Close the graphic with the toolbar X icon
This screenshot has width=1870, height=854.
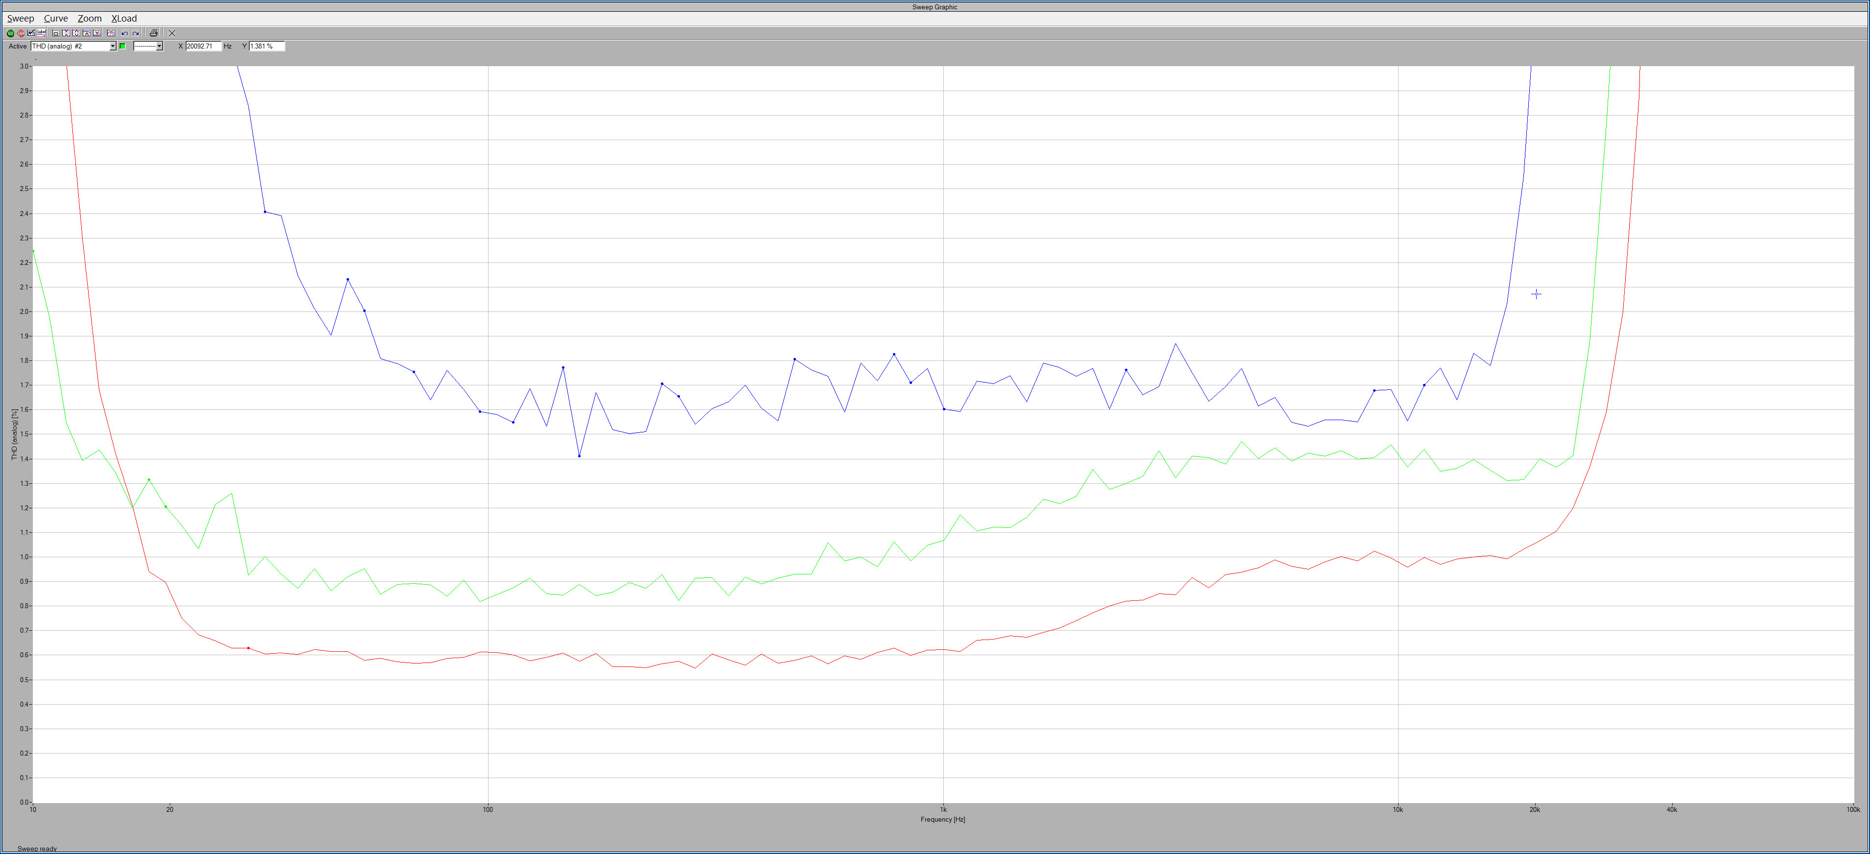click(172, 33)
